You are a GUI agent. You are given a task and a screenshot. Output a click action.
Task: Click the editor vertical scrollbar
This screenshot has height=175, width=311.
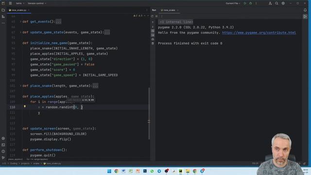[149, 113]
